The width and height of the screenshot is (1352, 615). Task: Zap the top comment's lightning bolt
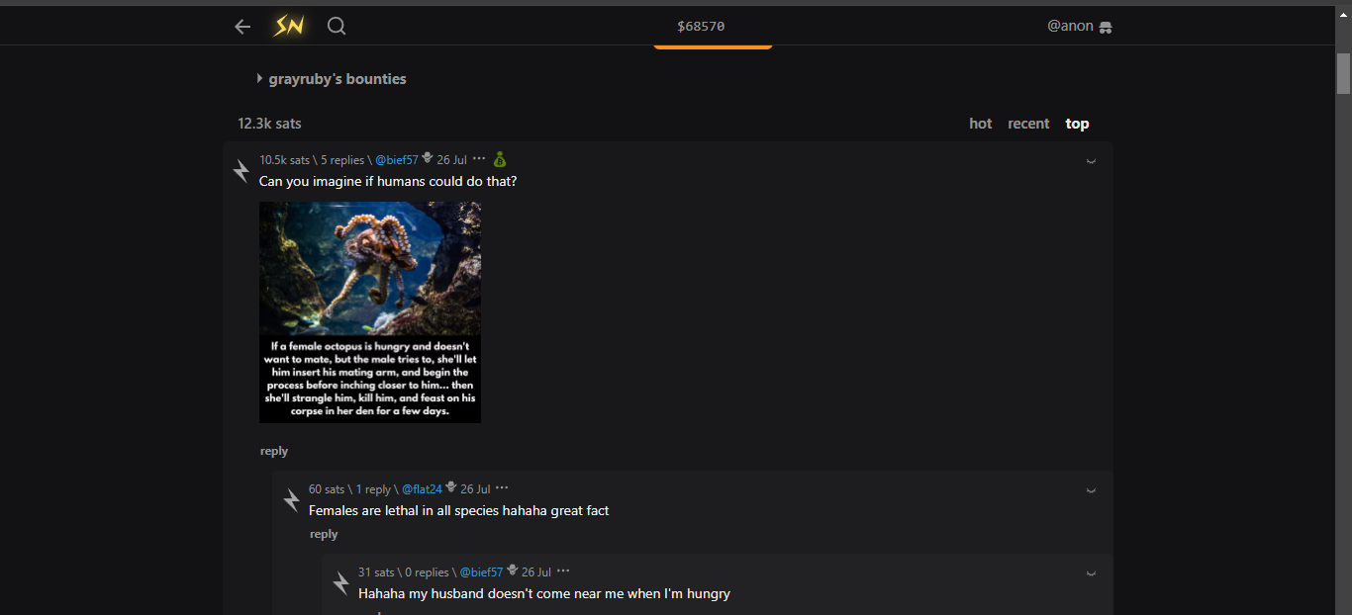241,171
